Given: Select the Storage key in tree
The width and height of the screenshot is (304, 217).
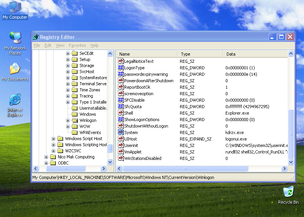Looking at the screenshot, I should [x=87, y=65].
